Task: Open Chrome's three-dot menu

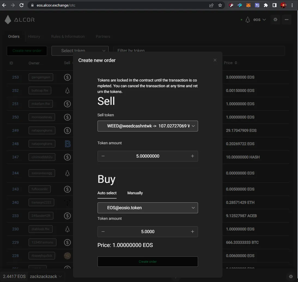Action: coord(292,5)
